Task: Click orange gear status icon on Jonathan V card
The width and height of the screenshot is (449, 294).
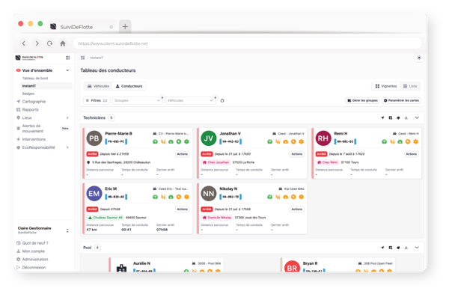Action: tap(302, 141)
